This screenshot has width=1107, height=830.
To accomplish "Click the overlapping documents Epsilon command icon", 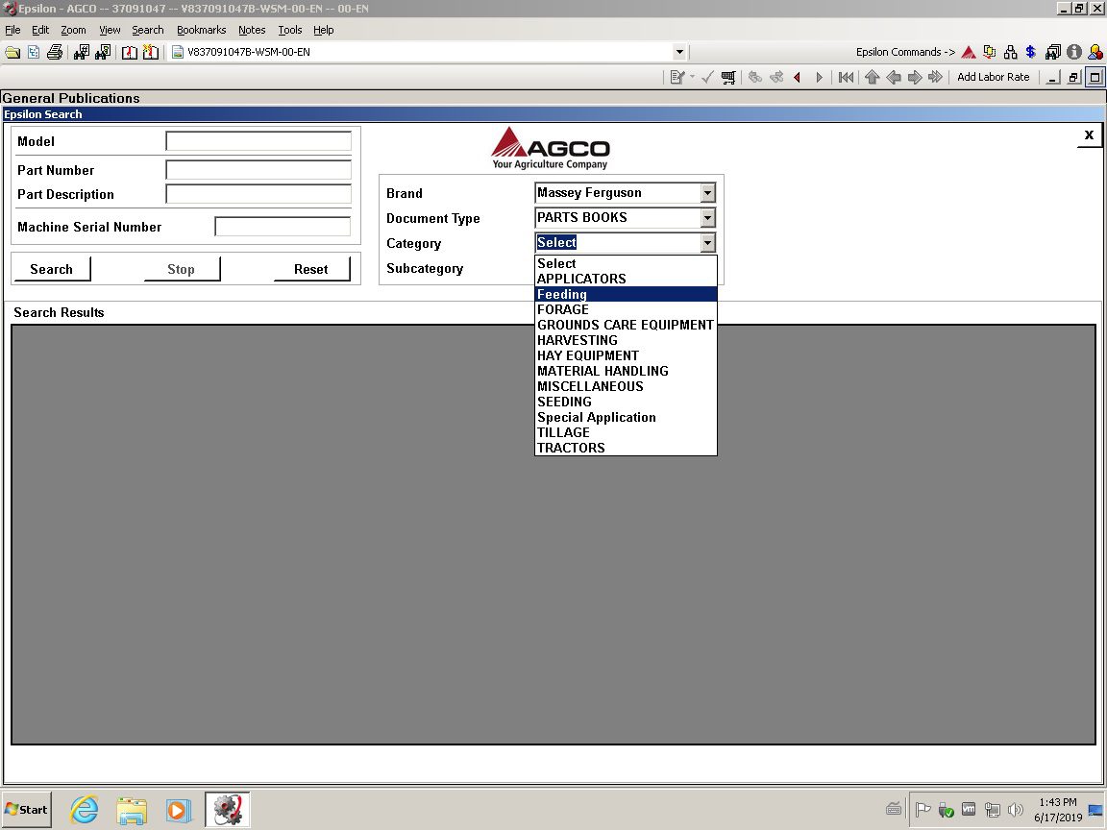I will [990, 52].
